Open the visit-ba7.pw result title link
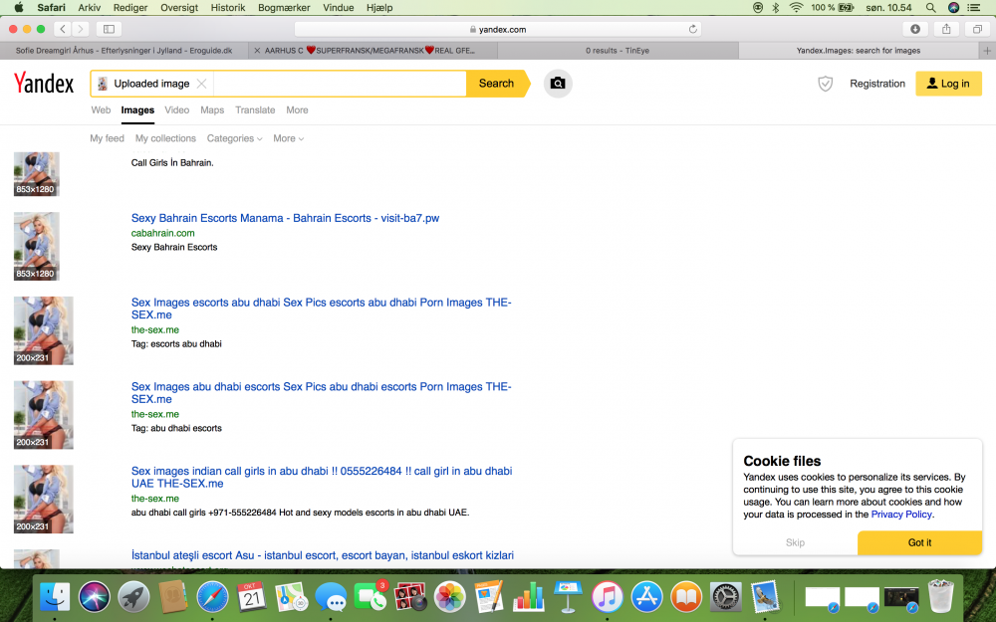The image size is (996, 622). [285, 218]
